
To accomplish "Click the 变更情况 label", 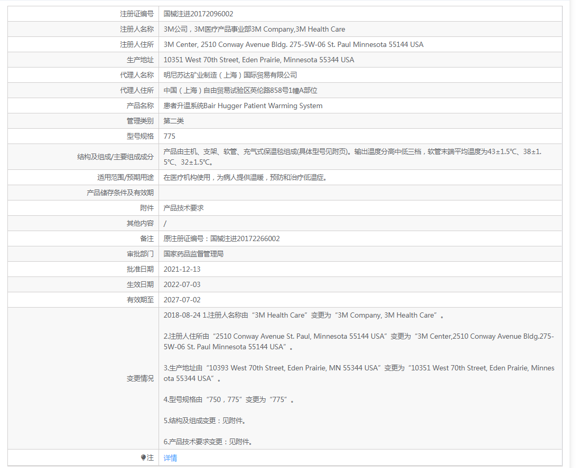I will pyautogui.click(x=140, y=378).
